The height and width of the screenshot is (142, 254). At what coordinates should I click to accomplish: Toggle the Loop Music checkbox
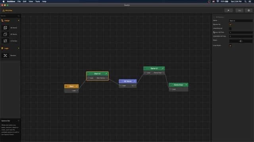point(230,46)
